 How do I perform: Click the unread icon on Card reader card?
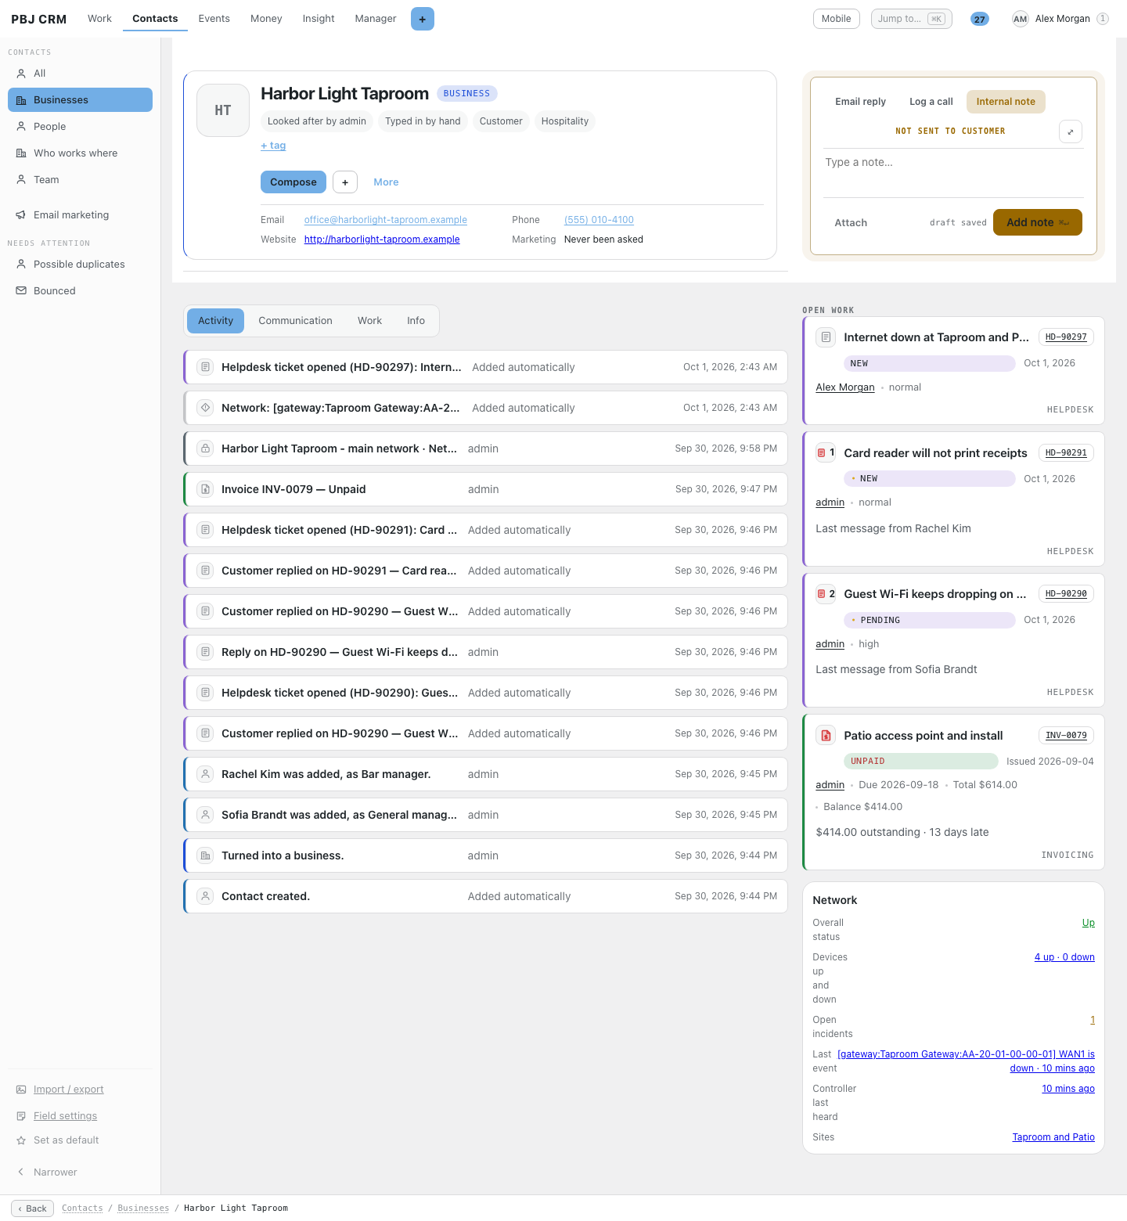(826, 452)
